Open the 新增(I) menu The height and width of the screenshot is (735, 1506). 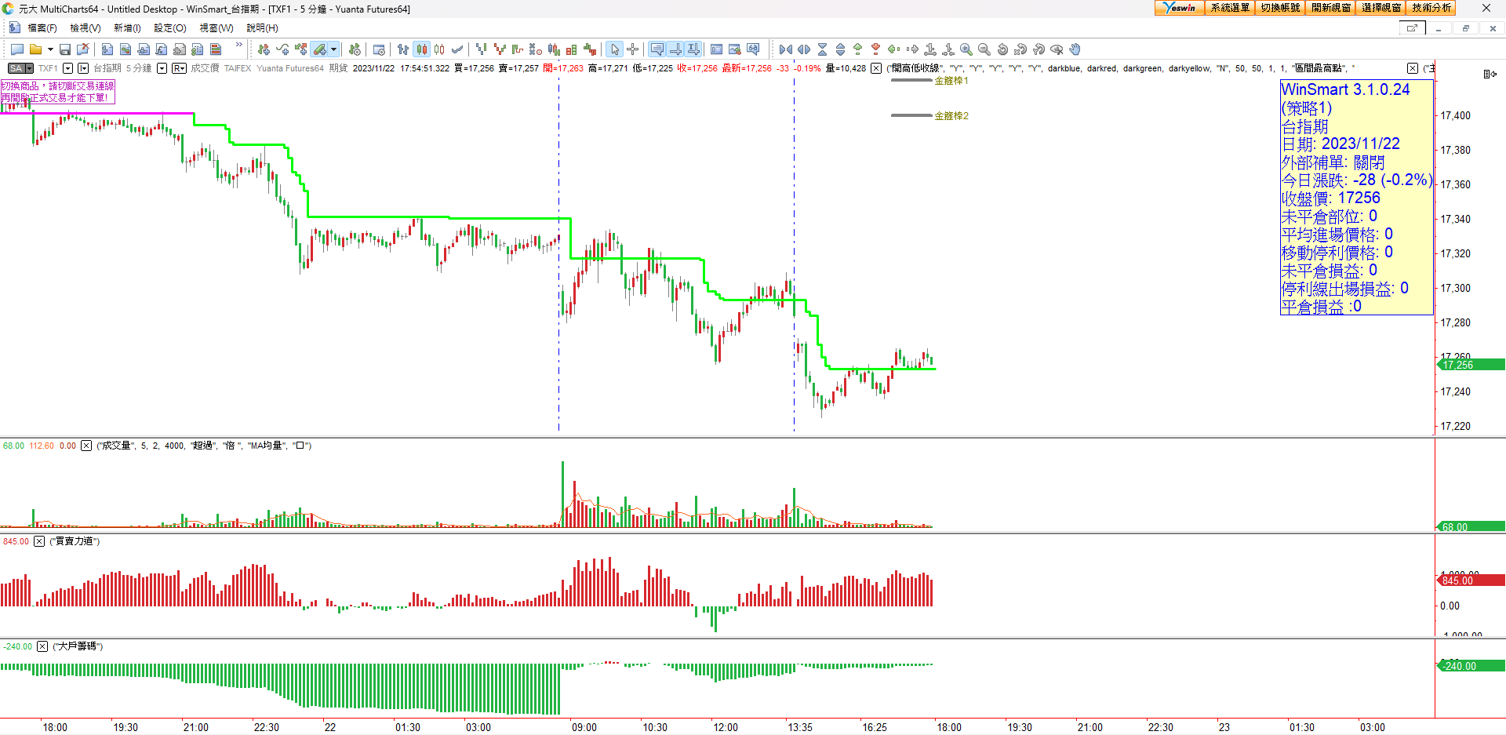coord(127,28)
